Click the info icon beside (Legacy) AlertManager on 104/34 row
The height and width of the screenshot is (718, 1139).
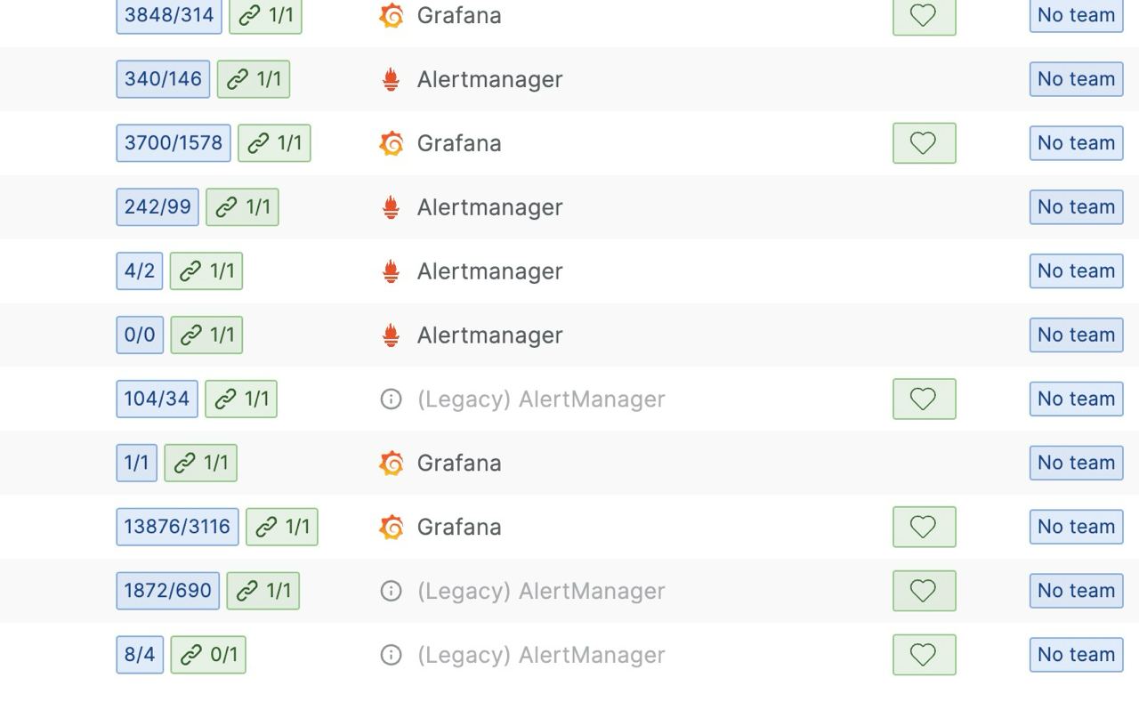click(x=389, y=399)
